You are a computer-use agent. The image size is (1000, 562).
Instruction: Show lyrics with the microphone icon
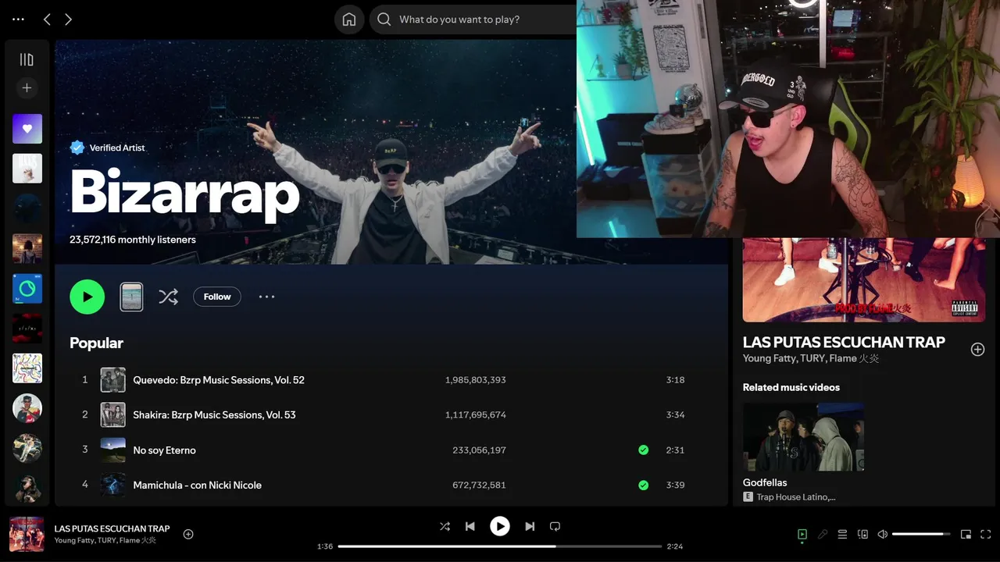click(823, 535)
